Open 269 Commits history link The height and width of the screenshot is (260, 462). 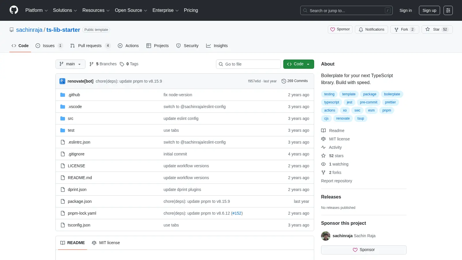coord(295,81)
